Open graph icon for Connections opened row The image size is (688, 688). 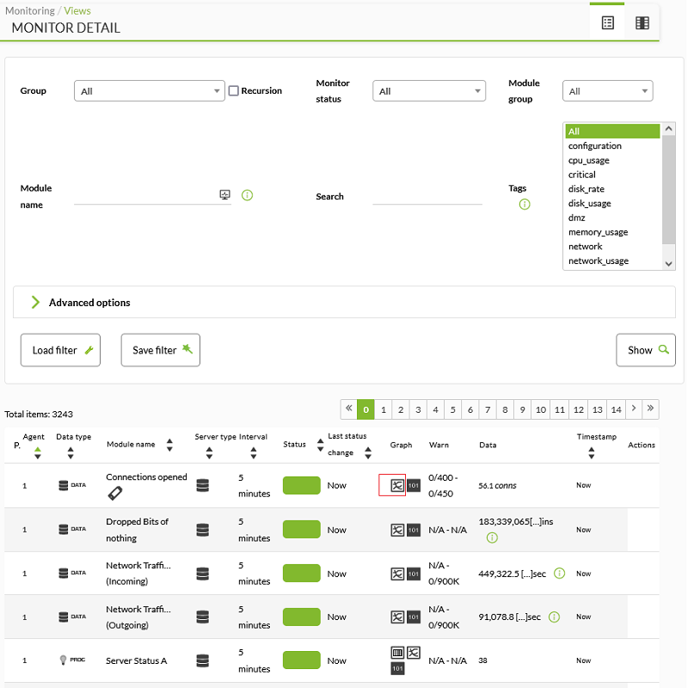pos(397,485)
